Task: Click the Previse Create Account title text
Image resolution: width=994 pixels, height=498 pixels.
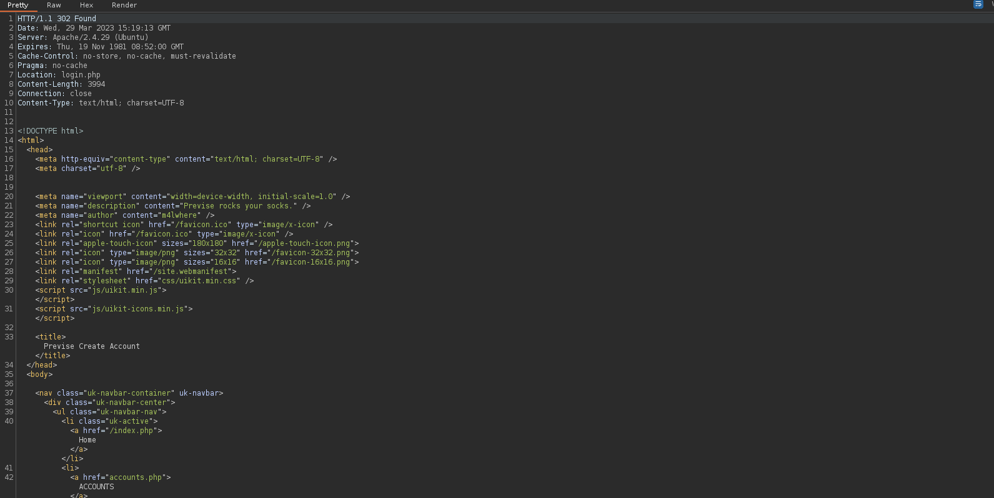Action: [92, 346]
